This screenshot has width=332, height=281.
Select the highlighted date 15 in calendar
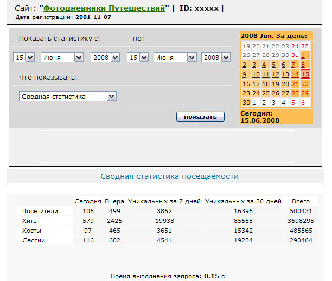(305, 74)
